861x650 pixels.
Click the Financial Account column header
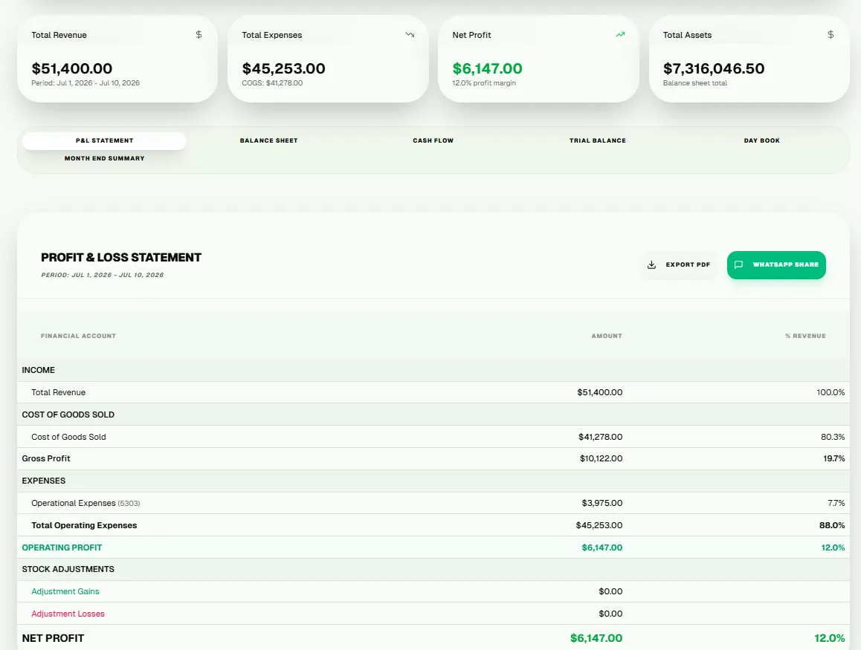(x=78, y=336)
